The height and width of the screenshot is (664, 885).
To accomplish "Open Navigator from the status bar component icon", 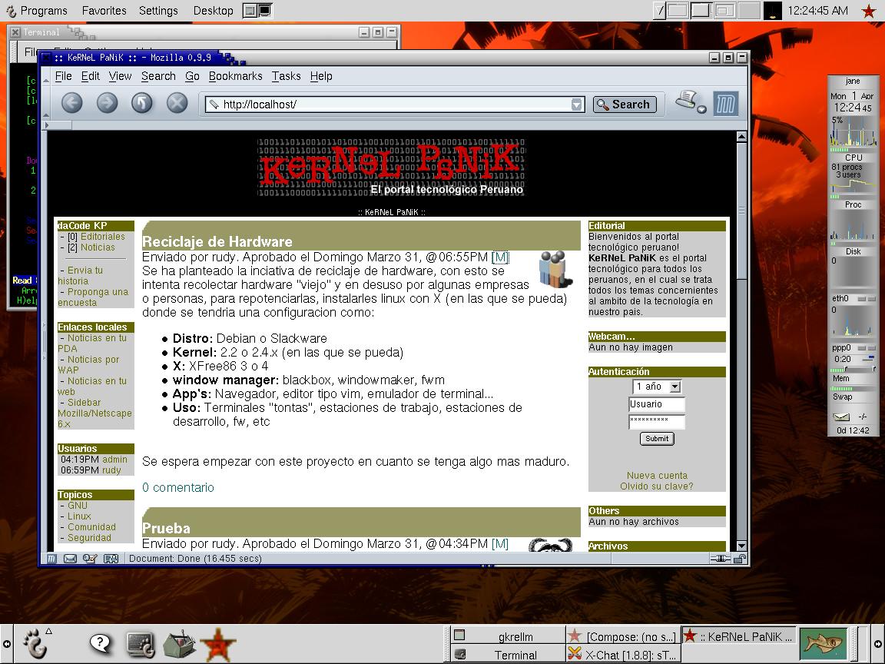I will (x=52, y=559).
